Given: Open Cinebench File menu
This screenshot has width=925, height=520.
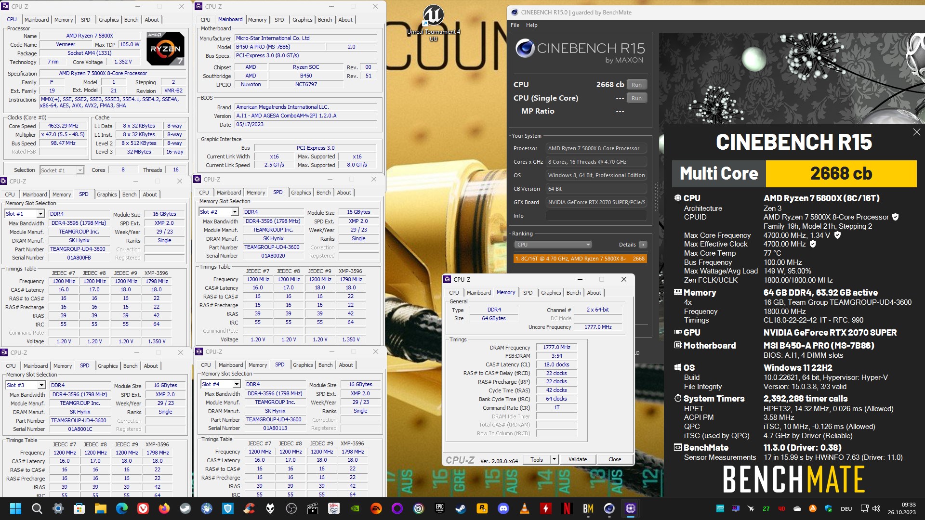Looking at the screenshot, I should coord(515,25).
